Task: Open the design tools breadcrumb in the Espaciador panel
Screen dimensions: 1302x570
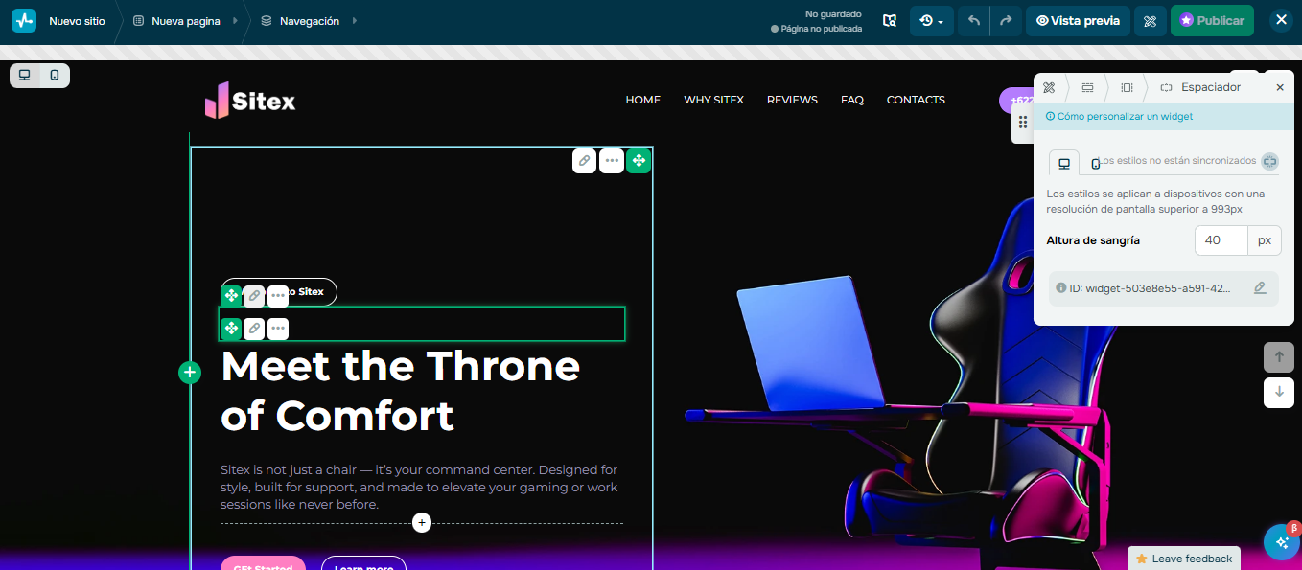Action: [1049, 87]
